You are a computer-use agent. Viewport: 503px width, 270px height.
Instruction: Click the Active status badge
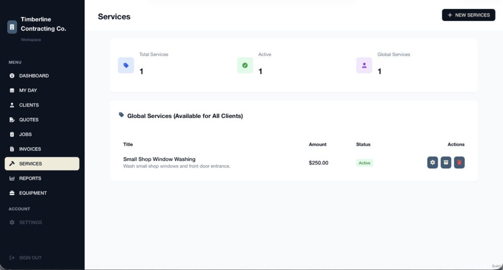[x=364, y=163]
